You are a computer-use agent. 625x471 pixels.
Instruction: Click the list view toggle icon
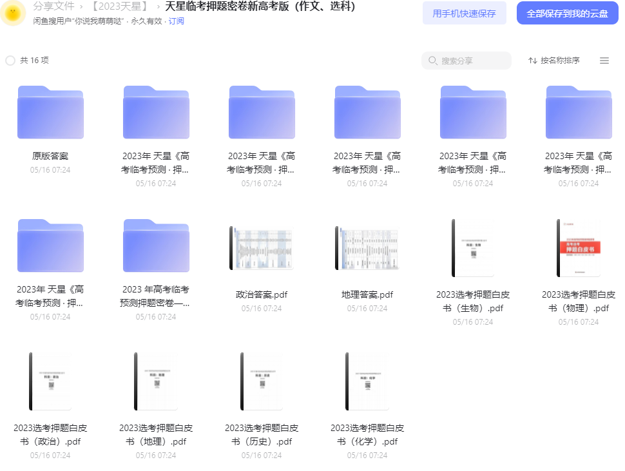tap(604, 61)
